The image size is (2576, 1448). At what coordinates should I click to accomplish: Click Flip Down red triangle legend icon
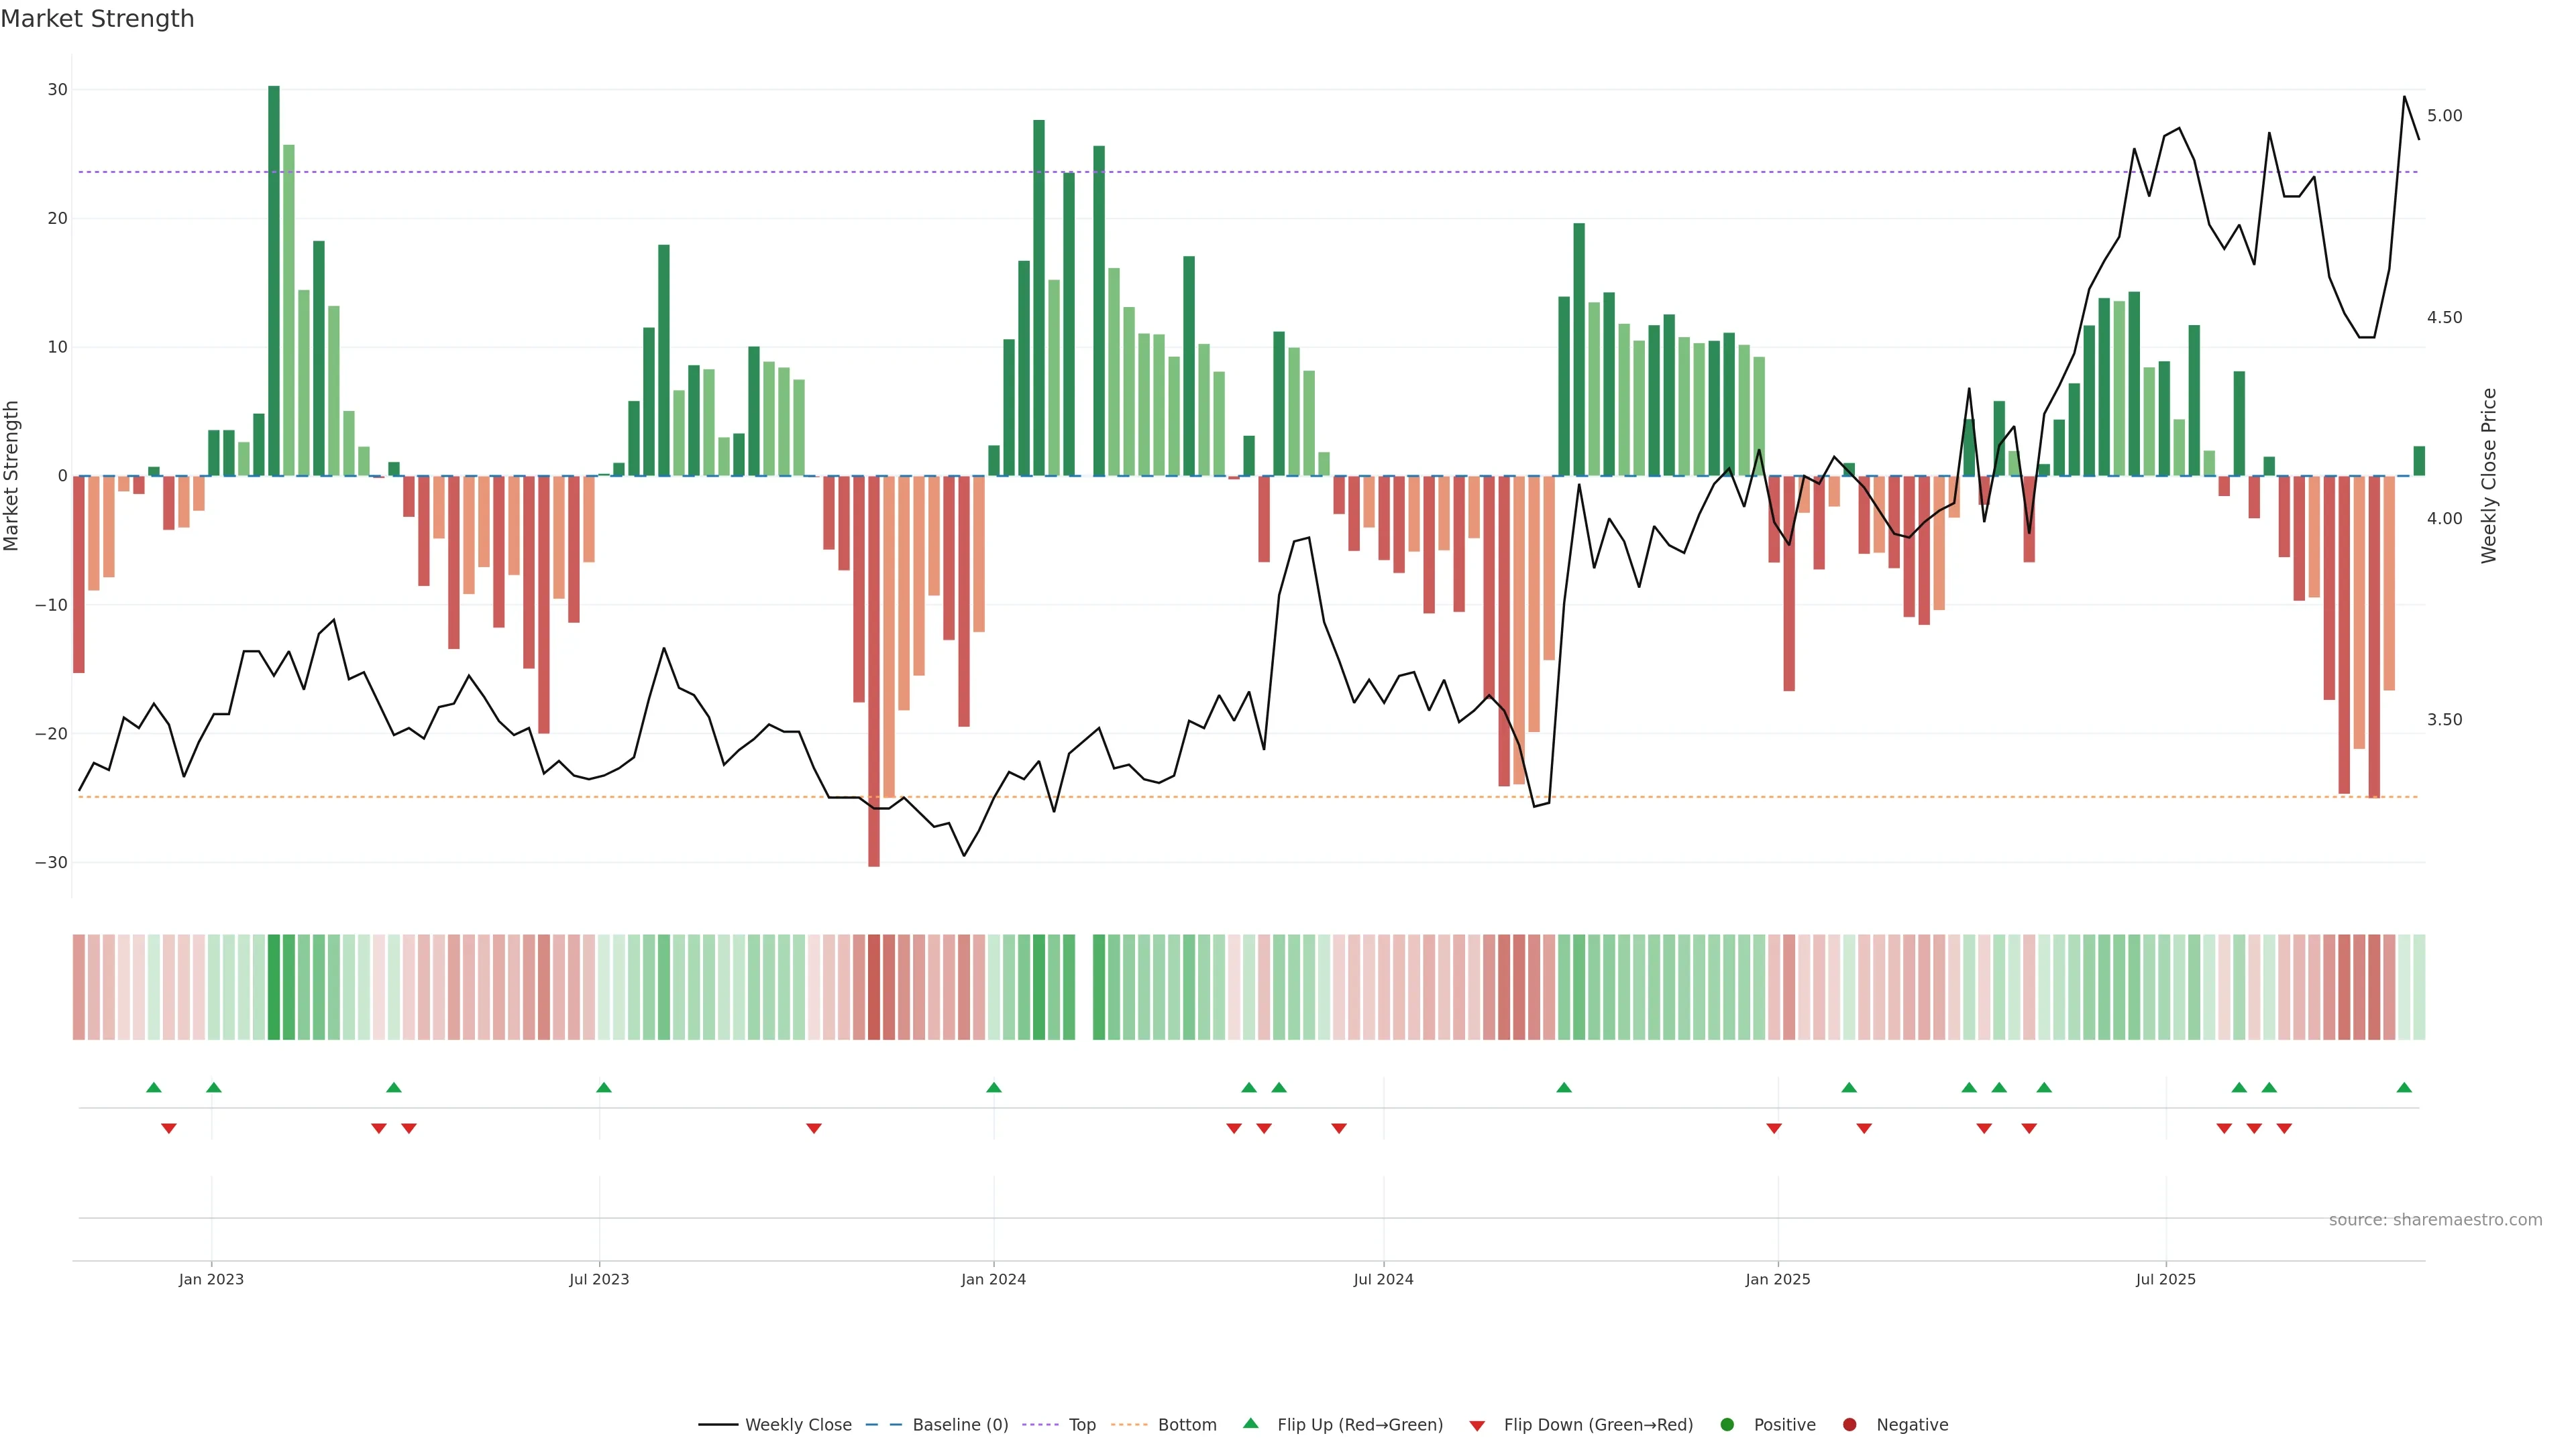[1477, 1425]
